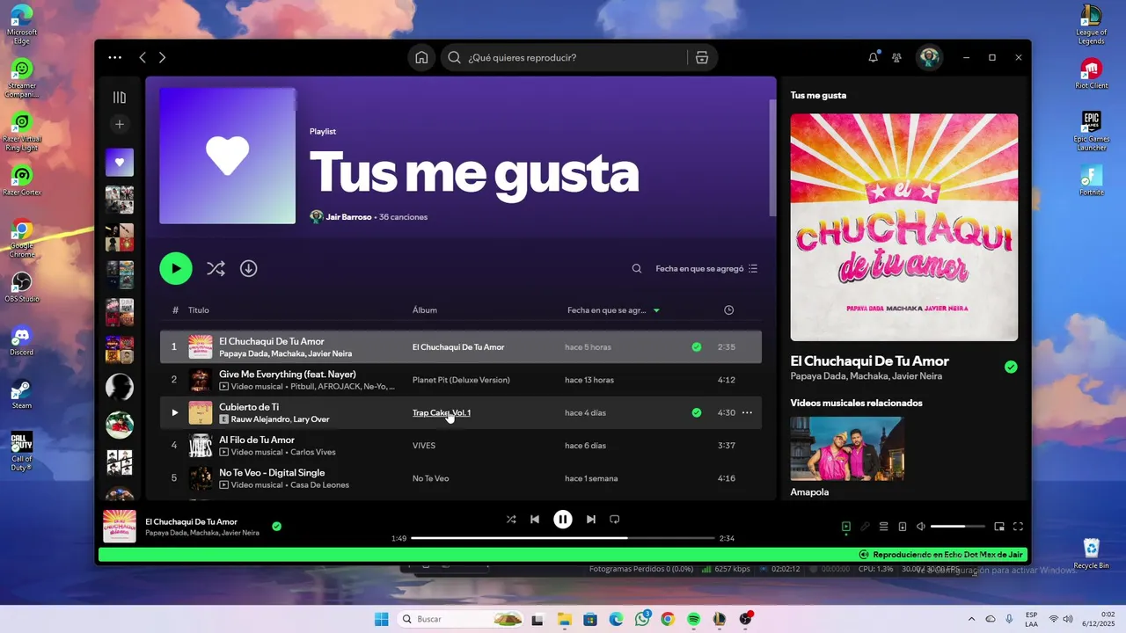
Task: Toggle shuffle in bottom player controls
Action: point(511,520)
